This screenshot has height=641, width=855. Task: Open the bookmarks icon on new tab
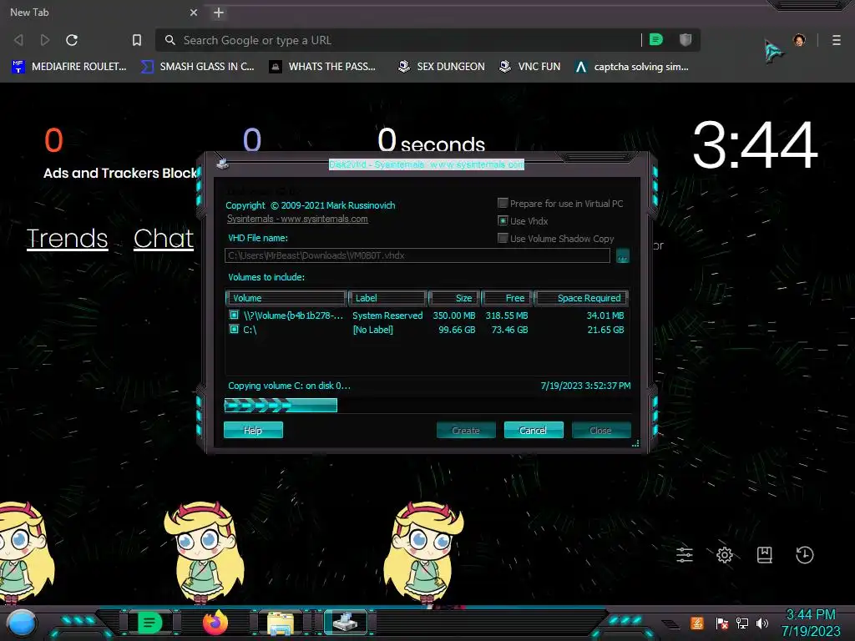click(x=765, y=555)
